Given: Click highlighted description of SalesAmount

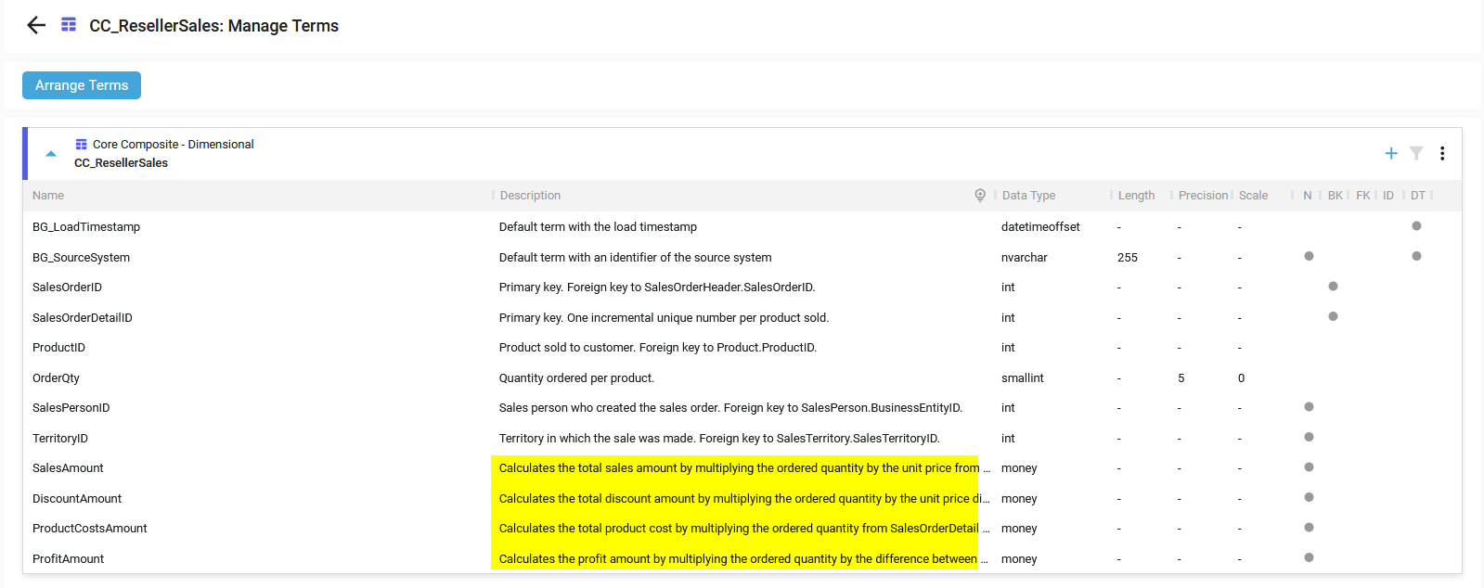Looking at the screenshot, I should (738, 468).
